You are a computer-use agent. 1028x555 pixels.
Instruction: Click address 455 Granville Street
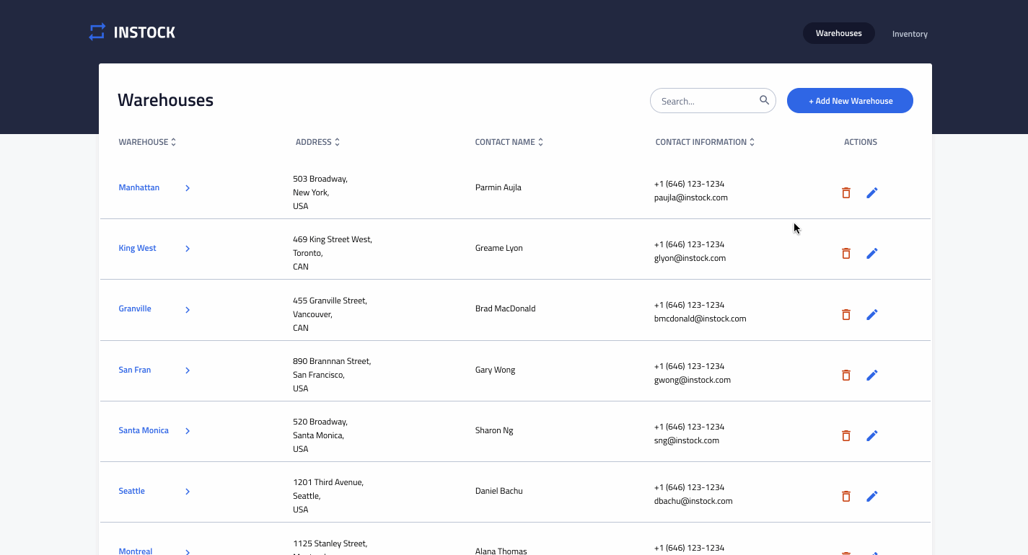[330, 301]
